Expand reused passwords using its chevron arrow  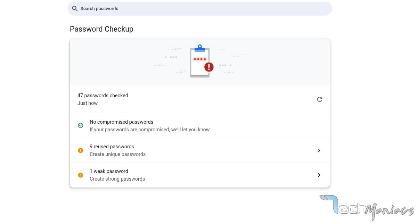point(319,150)
